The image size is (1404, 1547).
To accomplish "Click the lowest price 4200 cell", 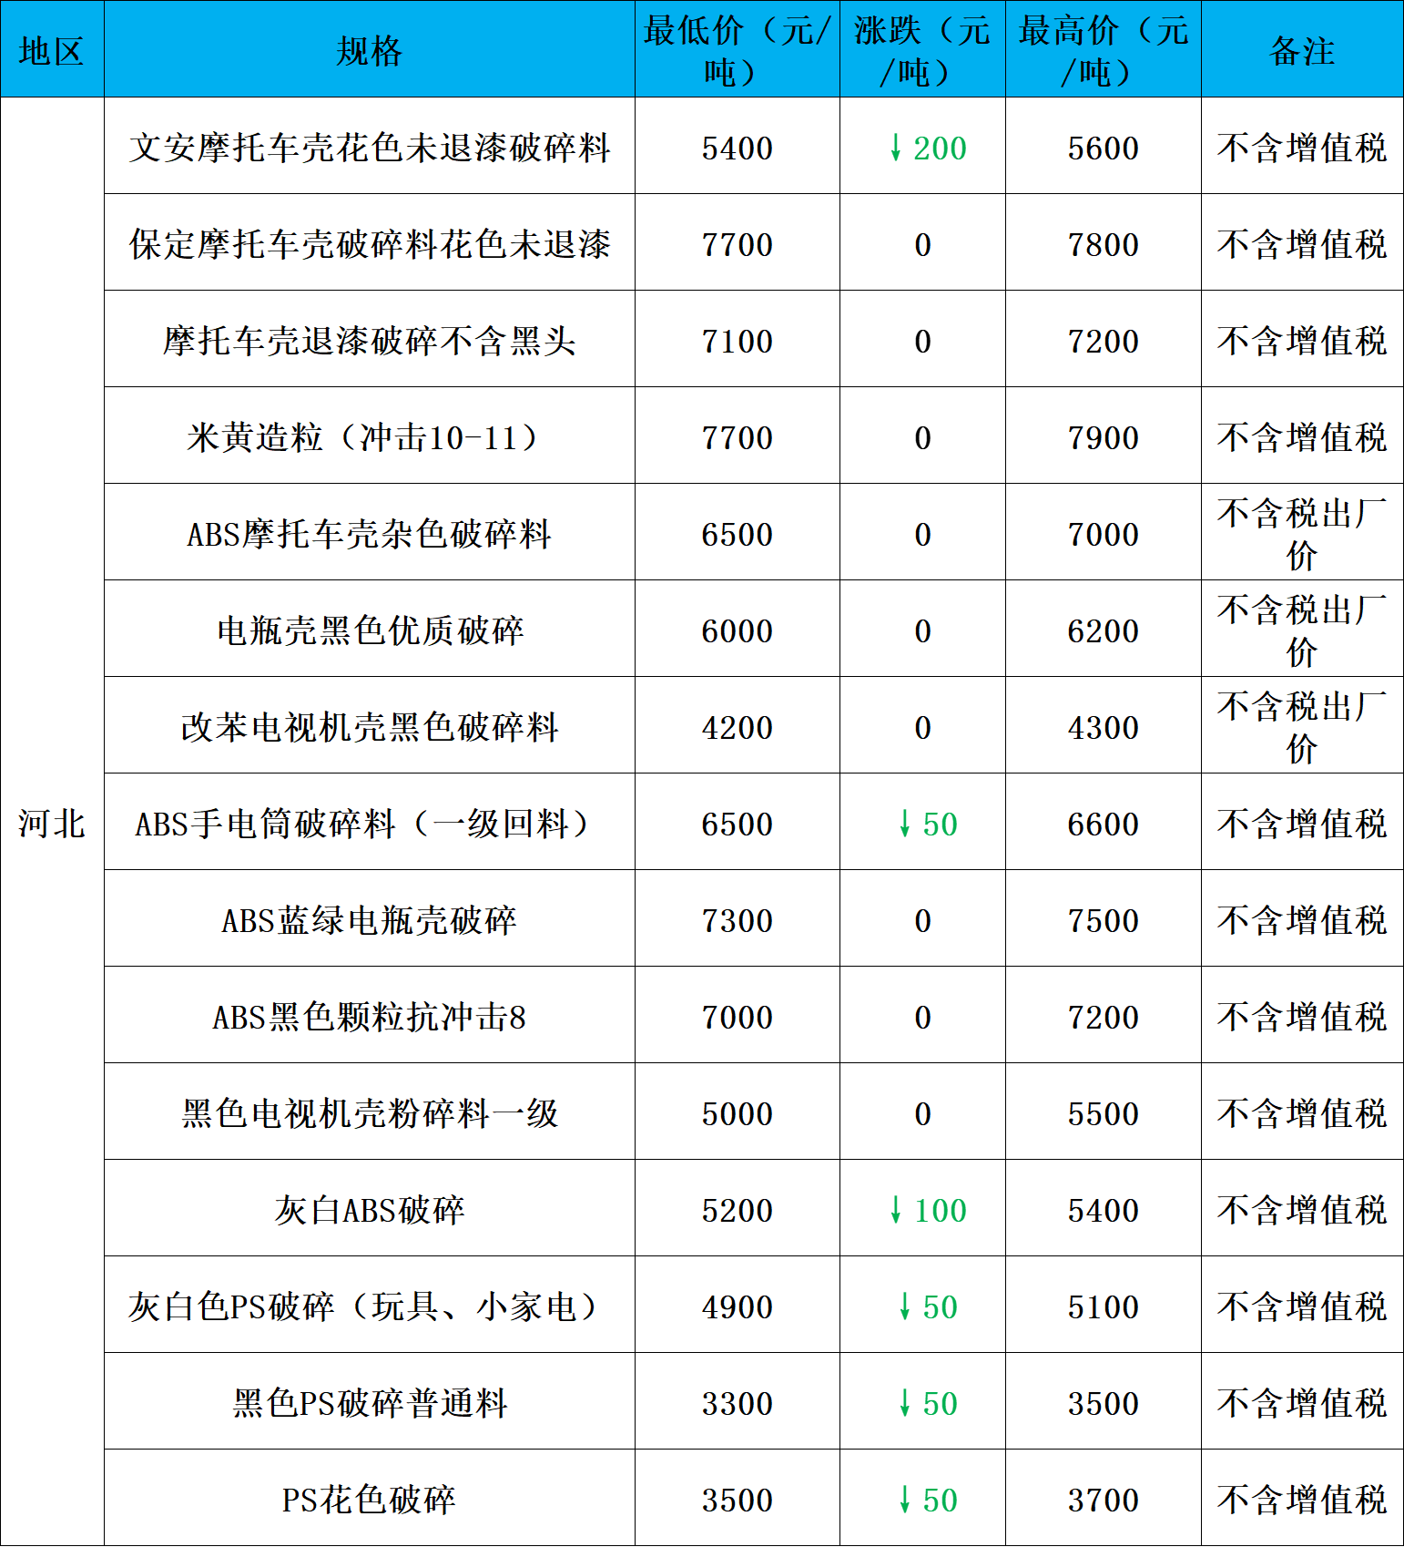I will pyautogui.click(x=737, y=727).
